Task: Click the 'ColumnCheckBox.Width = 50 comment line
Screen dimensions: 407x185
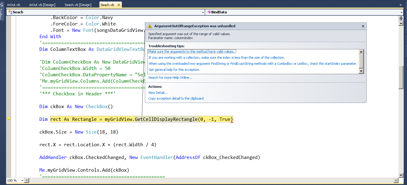Action: (75, 68)
